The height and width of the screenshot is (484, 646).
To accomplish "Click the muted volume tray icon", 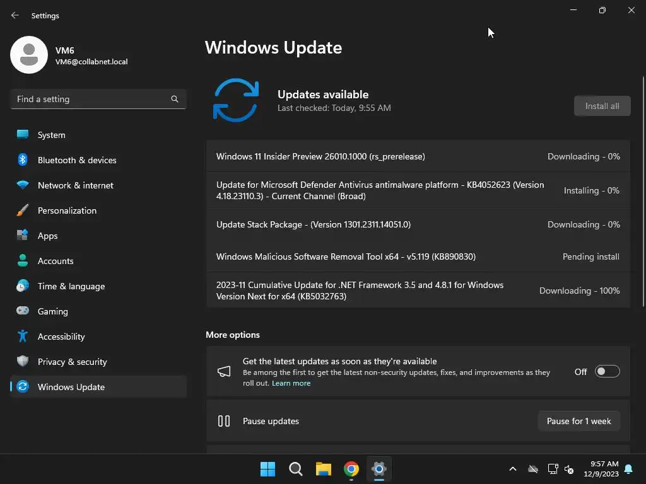I will point(570,469).
